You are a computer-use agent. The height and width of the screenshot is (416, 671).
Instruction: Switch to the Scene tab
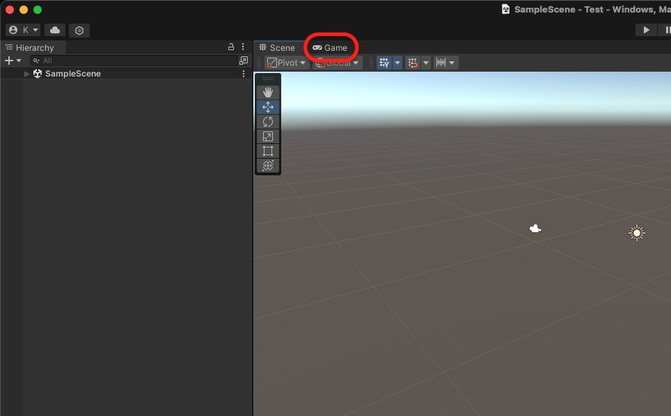point(277,47)
